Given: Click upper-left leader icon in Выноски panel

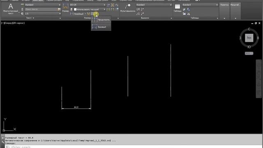Looking at the screenshot, I should (x=138, y=9).
